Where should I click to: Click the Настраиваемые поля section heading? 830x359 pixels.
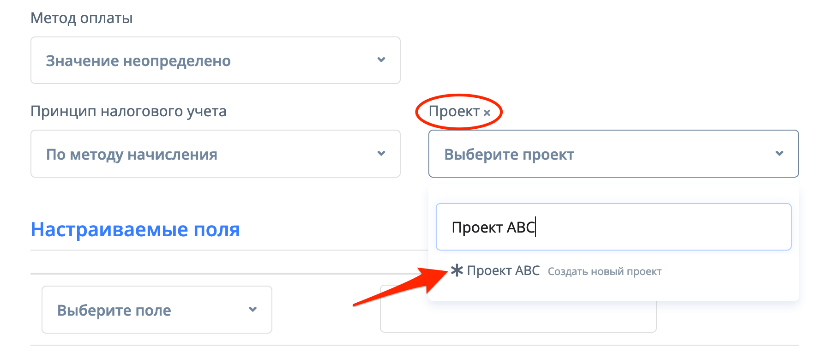135,229
